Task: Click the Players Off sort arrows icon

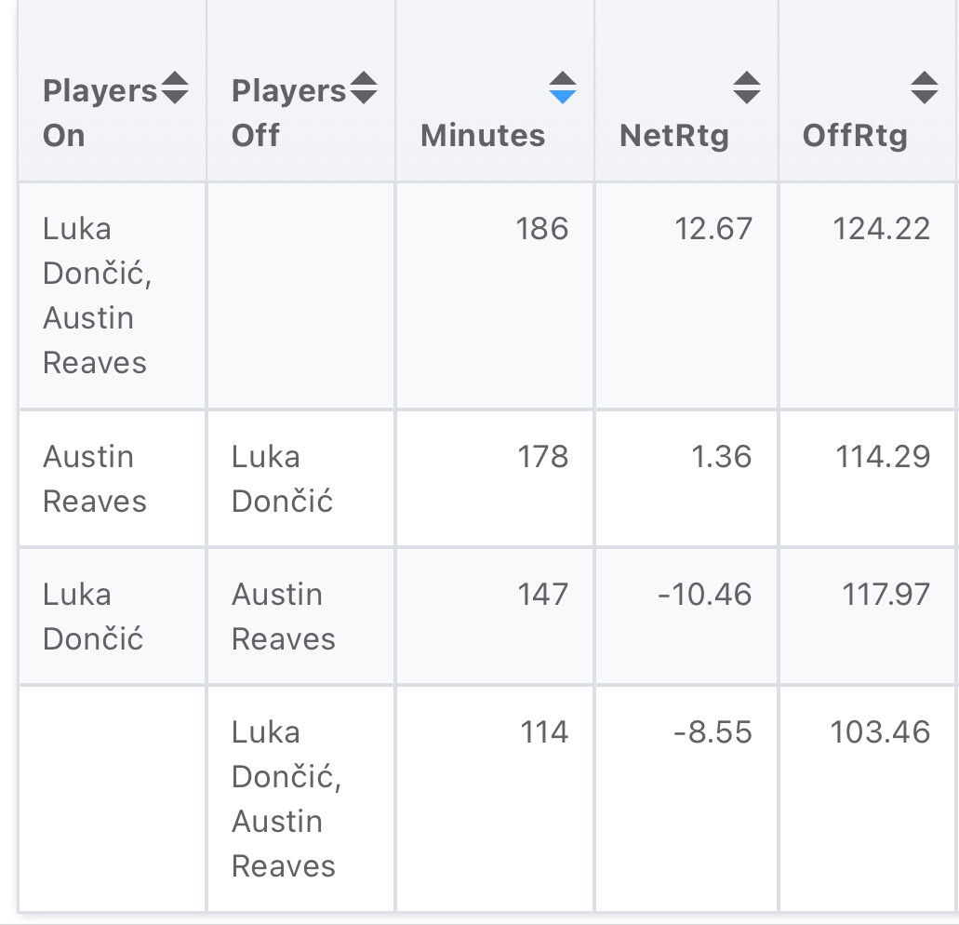Action: 363,89
